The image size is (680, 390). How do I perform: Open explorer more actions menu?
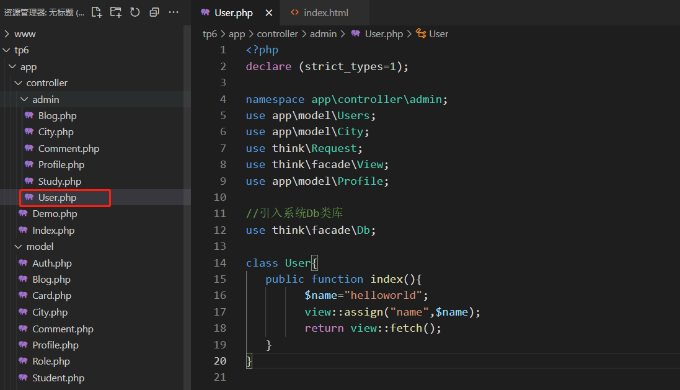click(x=174, y=12)
